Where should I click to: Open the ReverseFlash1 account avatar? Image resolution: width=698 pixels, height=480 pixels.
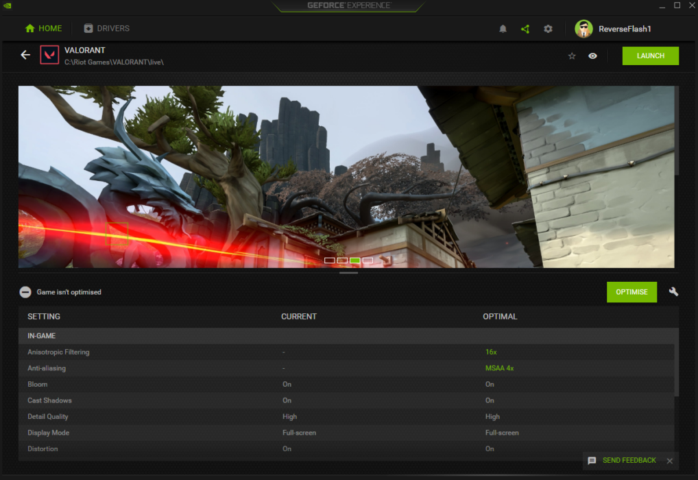tap(583, 29)
